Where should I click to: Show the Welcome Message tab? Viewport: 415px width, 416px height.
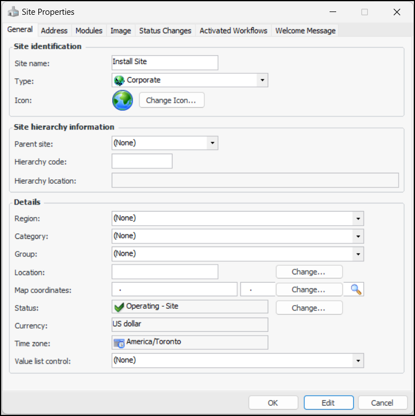pyautogui.click(x=306, y=31)
